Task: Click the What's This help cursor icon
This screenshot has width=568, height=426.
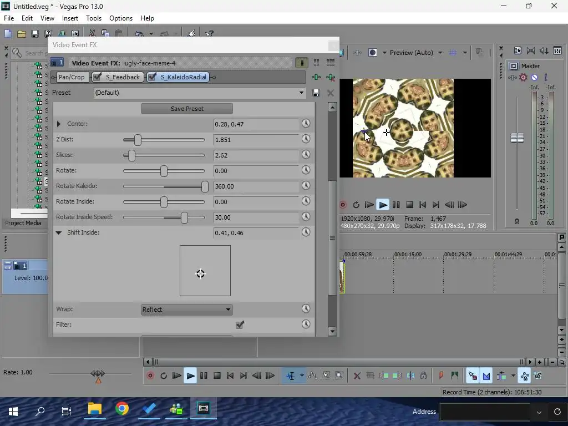Action: tap(209, 34)
